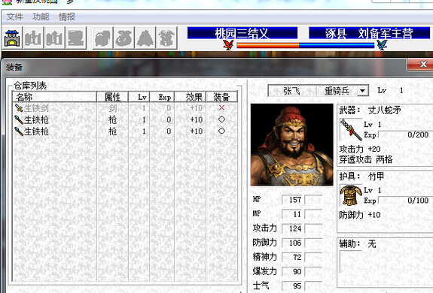
Task: Click the greyed coiled-shape toolbar icon
Action: (x=123, y=38)
